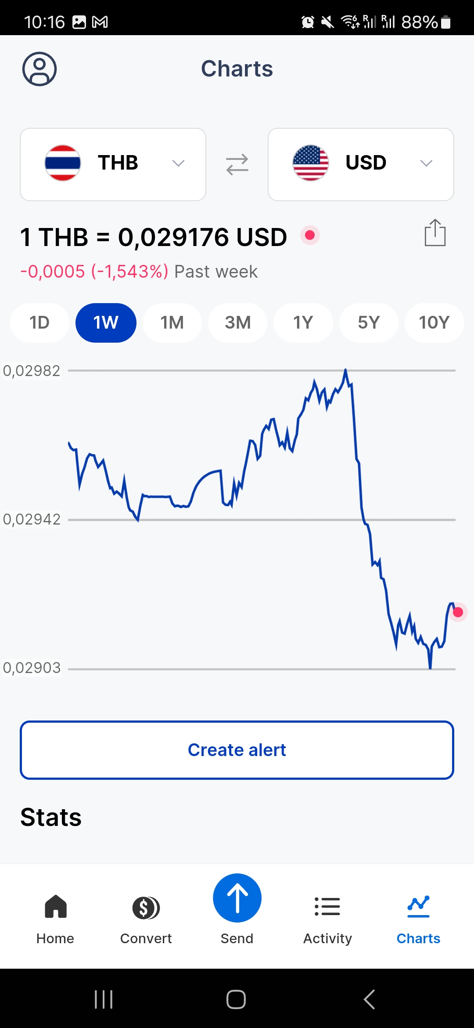Switch to the 5Y range tab
The width and height of the screenshot is (474, 1028).
pyautogui.click(x=369, y=323)
